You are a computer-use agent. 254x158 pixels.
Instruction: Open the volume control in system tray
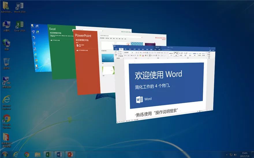pyautogui.click(x=236, y=155)
